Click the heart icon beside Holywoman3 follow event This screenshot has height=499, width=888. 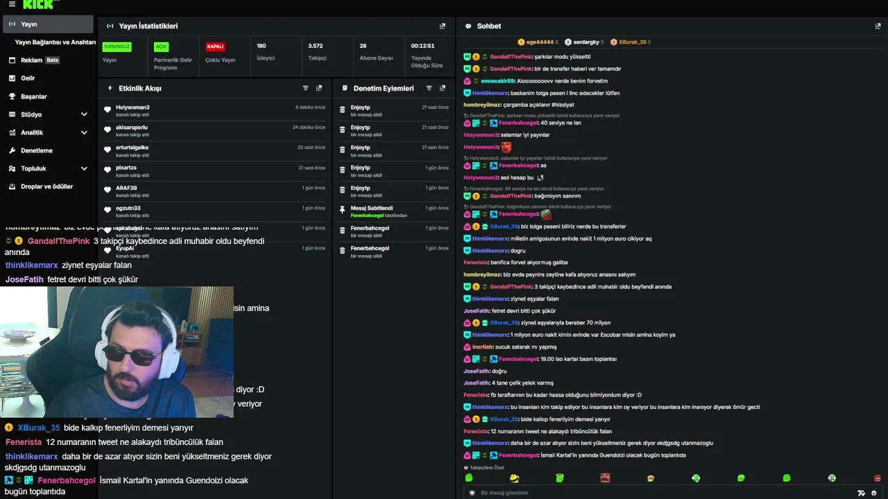pyautogui.click(x=108, y=110)
